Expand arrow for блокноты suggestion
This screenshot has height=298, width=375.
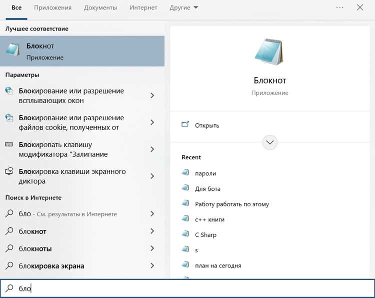(x=152, y=248)
